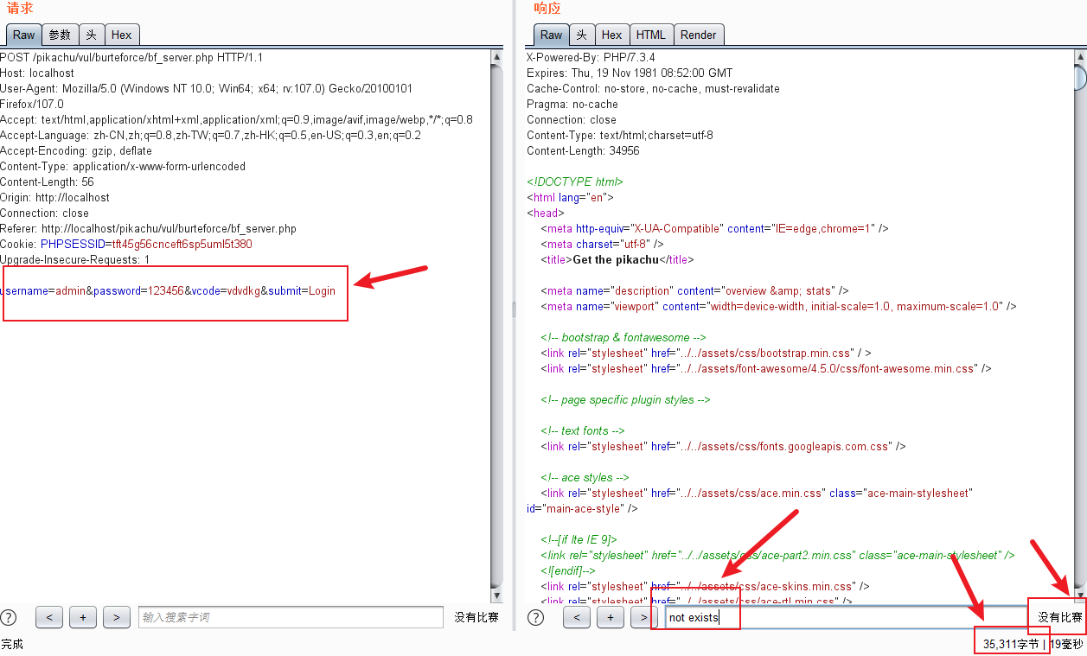
Task: Click request scrollbar down arrow
Action: (496, 596)
